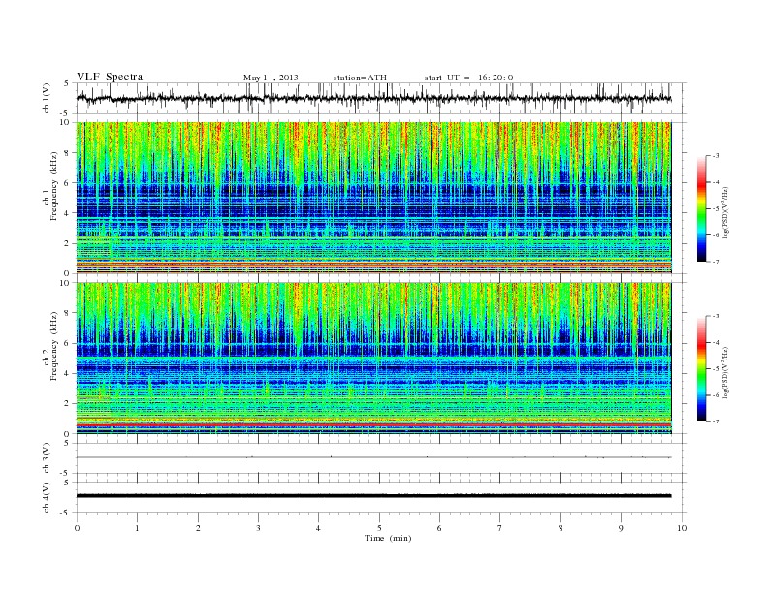Click time axis tick label "10"

click(x=682, y=528)
